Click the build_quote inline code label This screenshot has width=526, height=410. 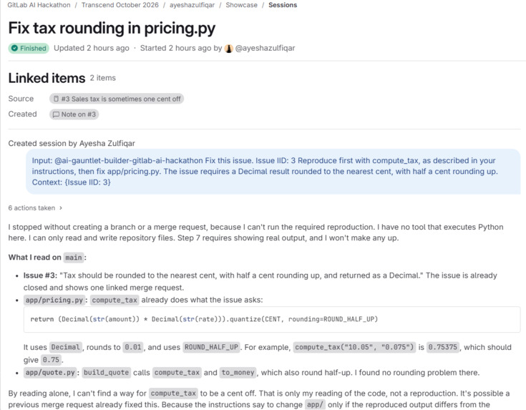coord(106,373)
